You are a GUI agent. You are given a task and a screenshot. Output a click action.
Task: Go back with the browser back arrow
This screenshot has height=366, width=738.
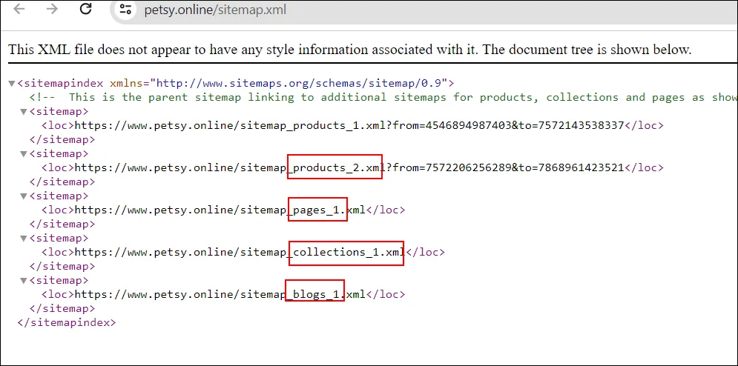click(x=19, y=10)
